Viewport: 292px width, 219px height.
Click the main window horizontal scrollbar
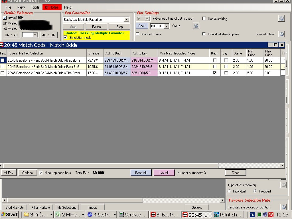click(75, 200)
